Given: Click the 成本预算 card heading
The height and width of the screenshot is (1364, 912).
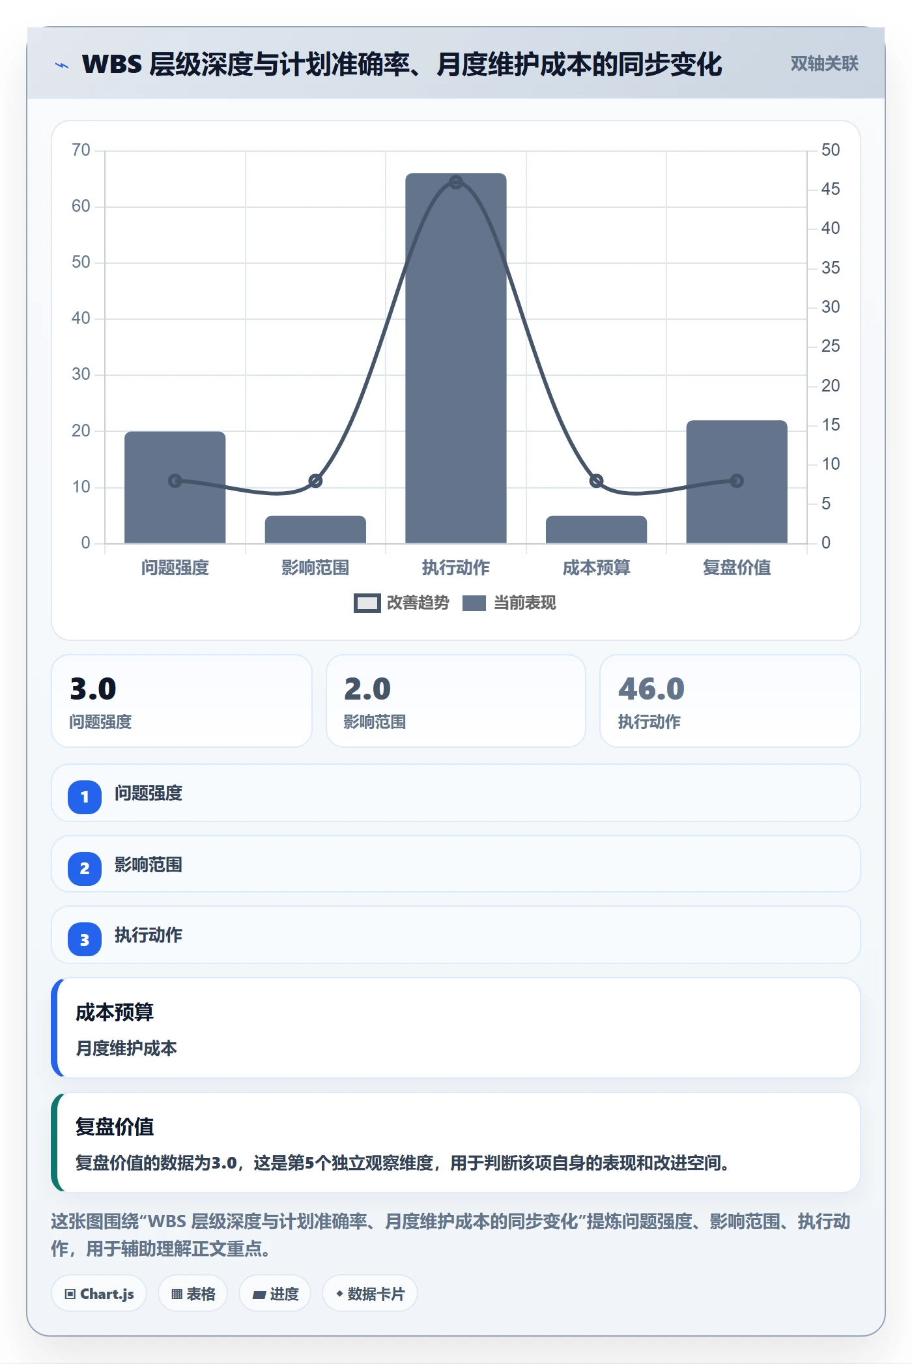Looking at the screenshot, I should [x=115, y=1012].
